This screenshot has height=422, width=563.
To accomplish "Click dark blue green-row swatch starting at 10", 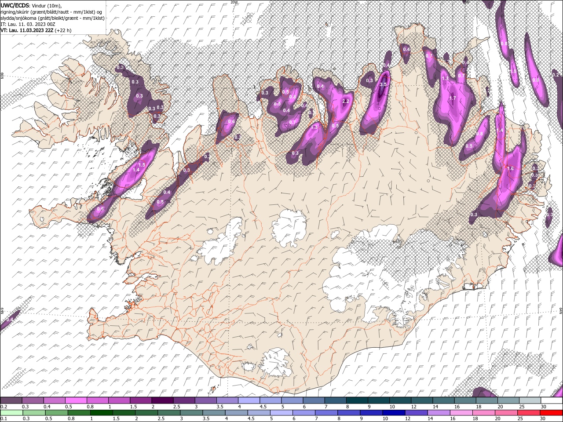I will pyautogui.click(x=394, y=413).
